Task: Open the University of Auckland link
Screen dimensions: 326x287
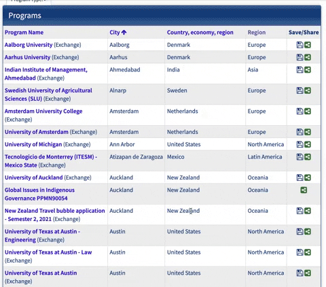Action: click(x=34, y=178)
